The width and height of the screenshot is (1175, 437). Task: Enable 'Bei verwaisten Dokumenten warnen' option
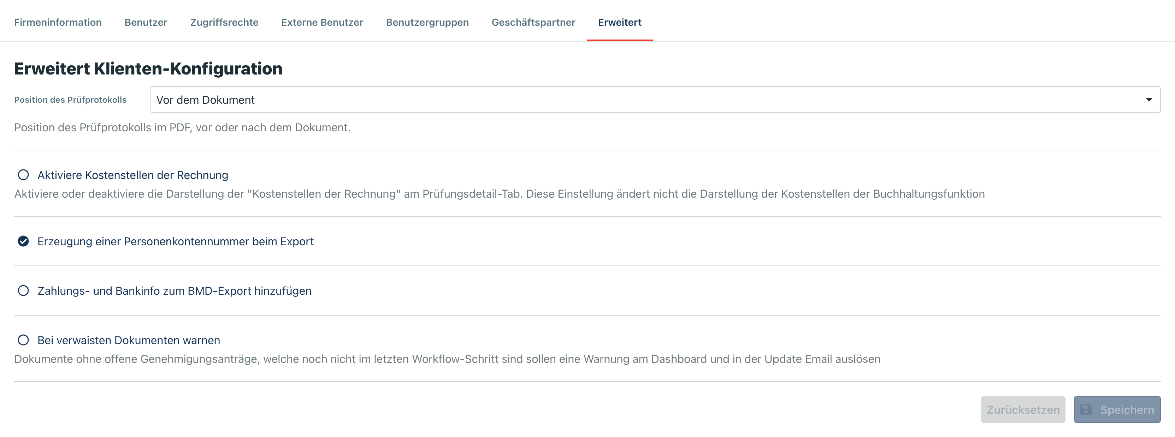pos(23,340)
